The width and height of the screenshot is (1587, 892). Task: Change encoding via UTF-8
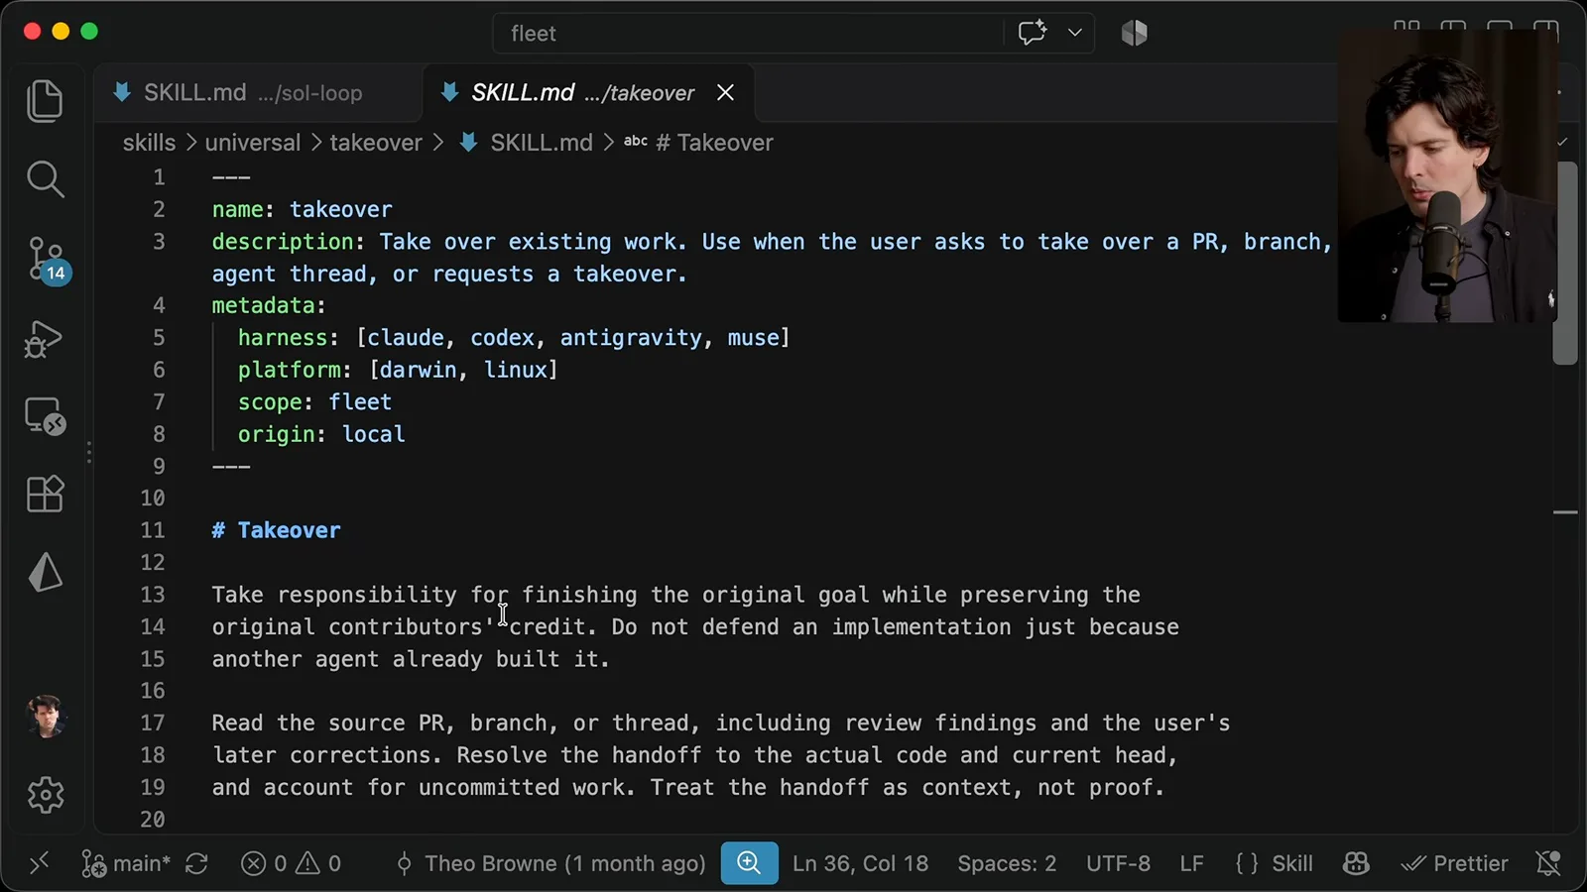1118,863
